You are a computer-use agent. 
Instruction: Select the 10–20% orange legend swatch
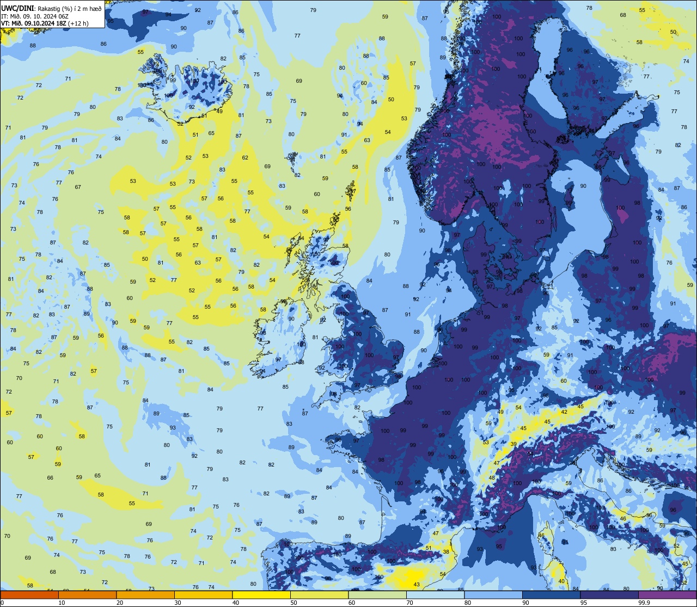(x=87, y=594)
